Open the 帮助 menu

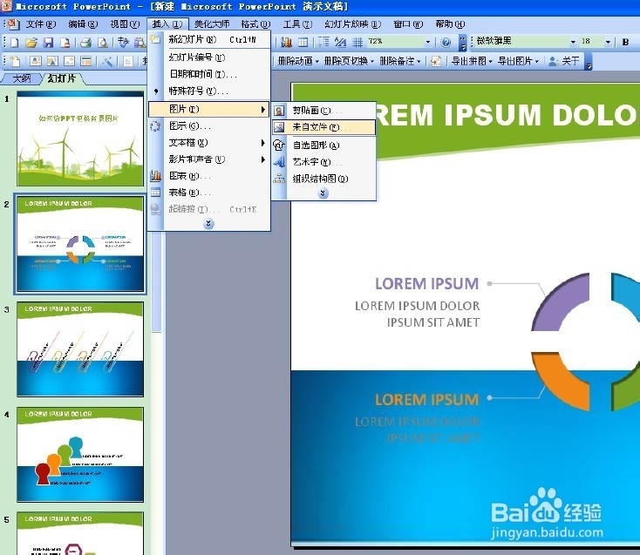(450, 24)
